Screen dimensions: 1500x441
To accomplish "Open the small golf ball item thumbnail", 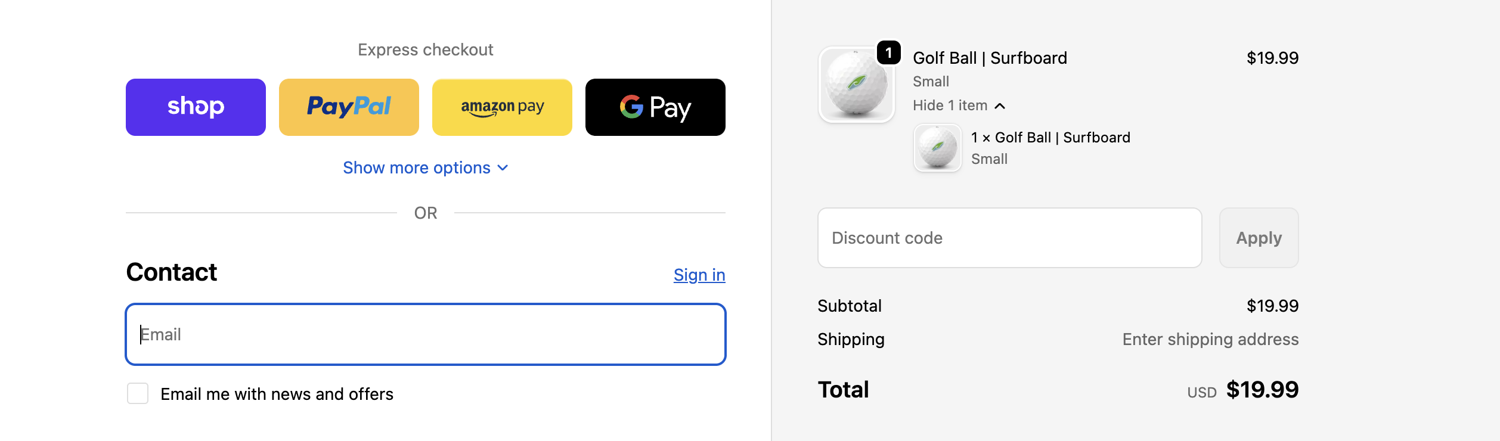I will click(937, 148).
